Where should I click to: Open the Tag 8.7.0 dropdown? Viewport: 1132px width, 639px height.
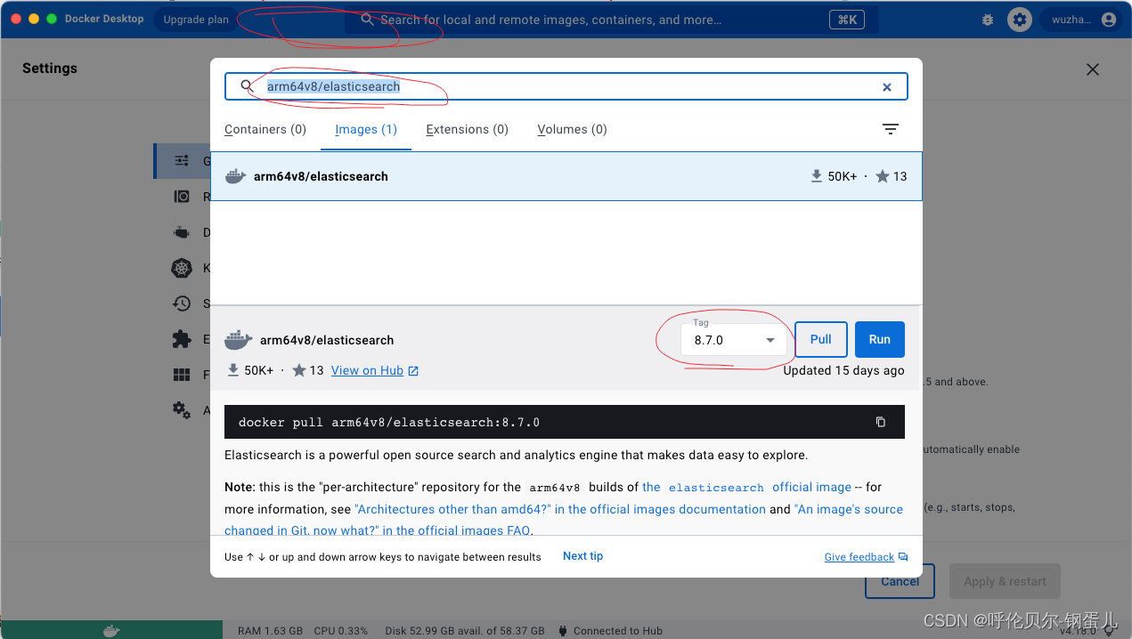point(735,340)
